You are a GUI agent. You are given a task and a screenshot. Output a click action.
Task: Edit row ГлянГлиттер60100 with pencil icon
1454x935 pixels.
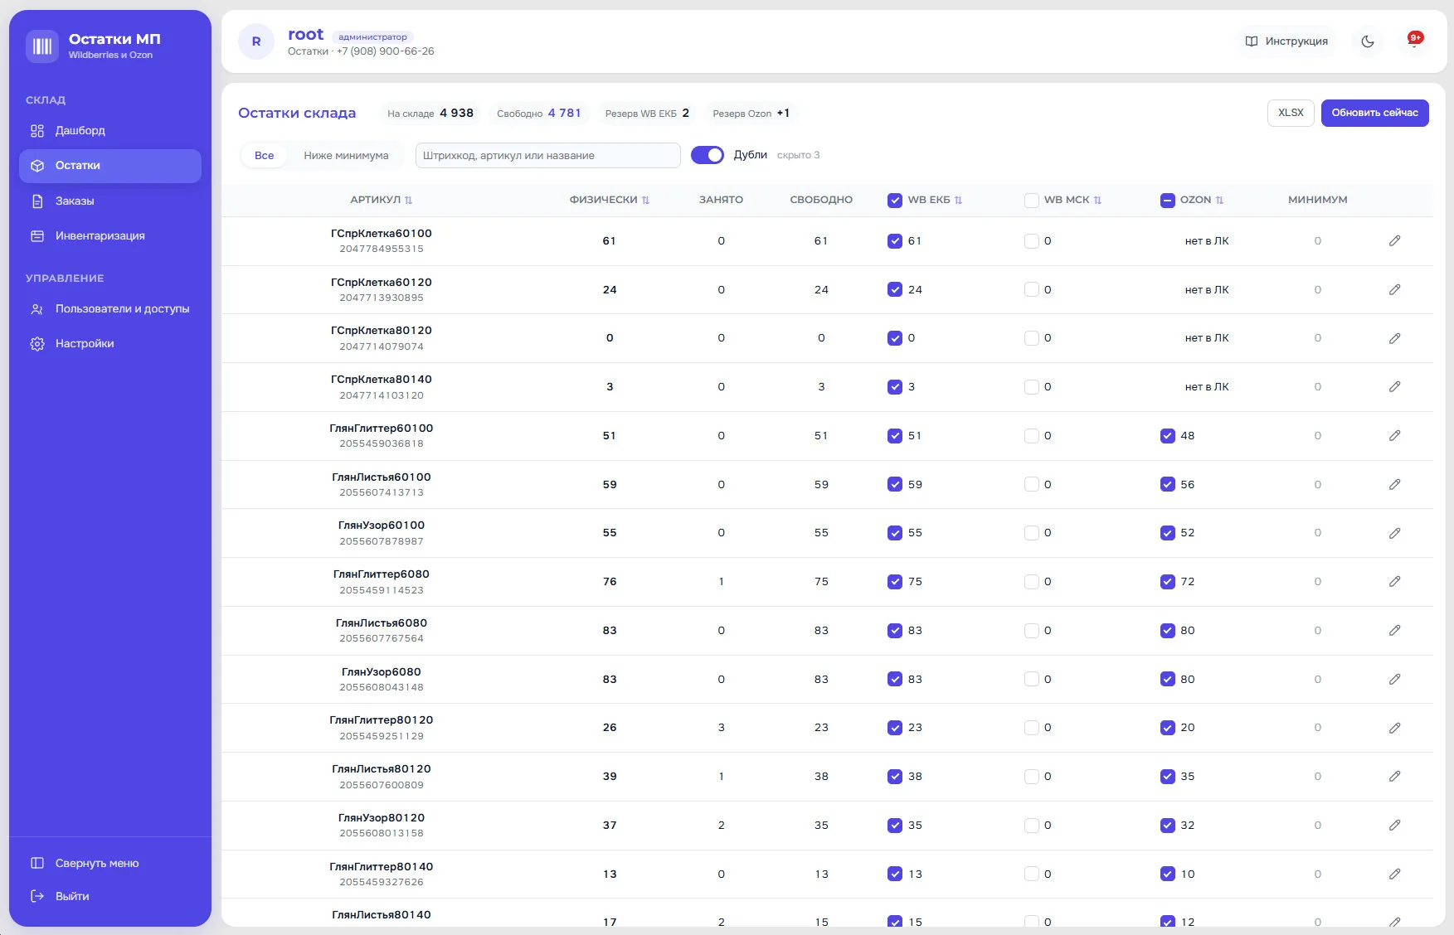1394,436
